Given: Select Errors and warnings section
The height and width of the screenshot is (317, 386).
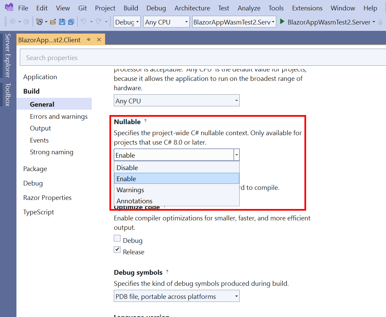Looking at the screenshot, I should coord(59,116).
